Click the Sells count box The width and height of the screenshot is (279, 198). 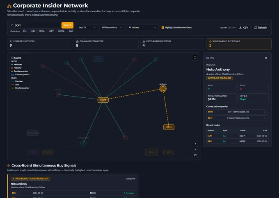coord(253,87)
